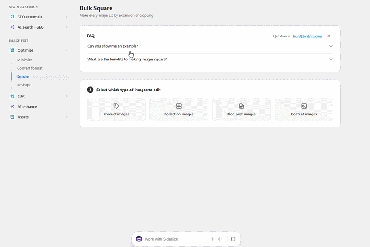The height and width of the screenshot is (247, 370).
Task: Click the voice waveform icon in Sidekick bar
Action: click(x=221, y=239)
